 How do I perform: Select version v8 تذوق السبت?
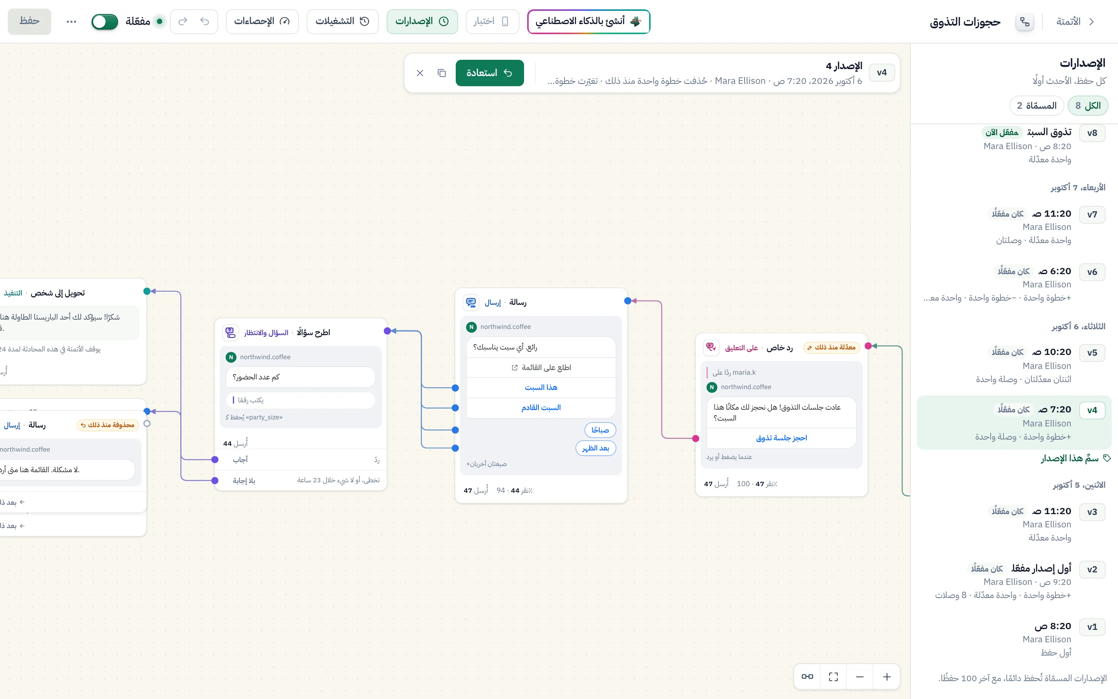[1014, 146]
